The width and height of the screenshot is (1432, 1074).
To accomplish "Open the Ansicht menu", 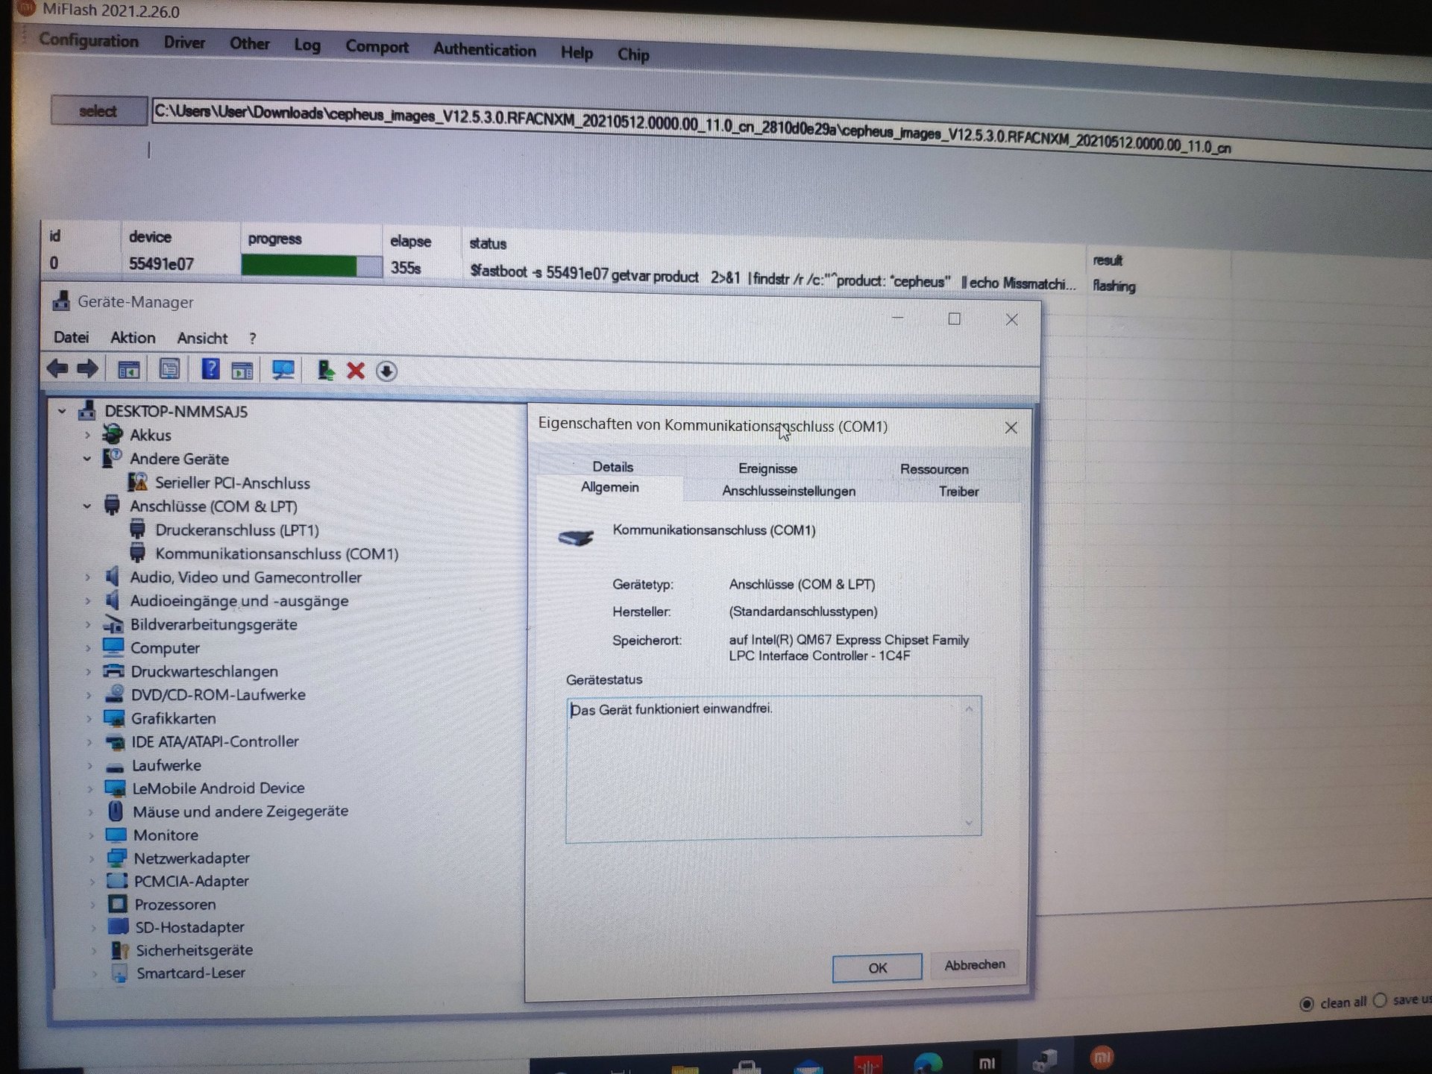I will [202, 338].
